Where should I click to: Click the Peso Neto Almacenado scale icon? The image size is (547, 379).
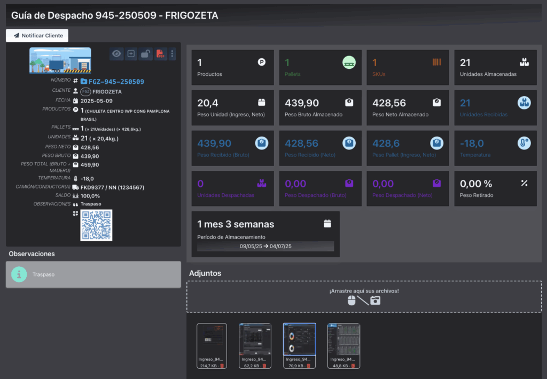(437, 102)
